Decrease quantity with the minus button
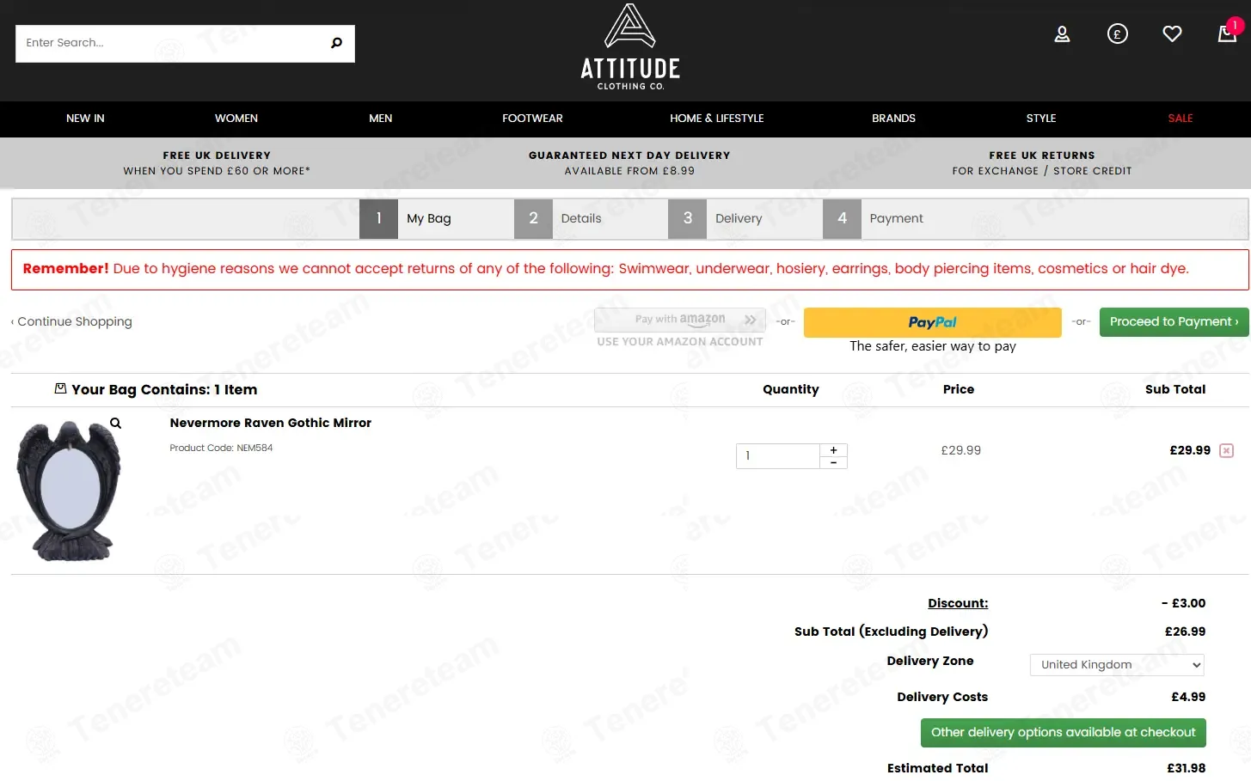 (833, 462)
